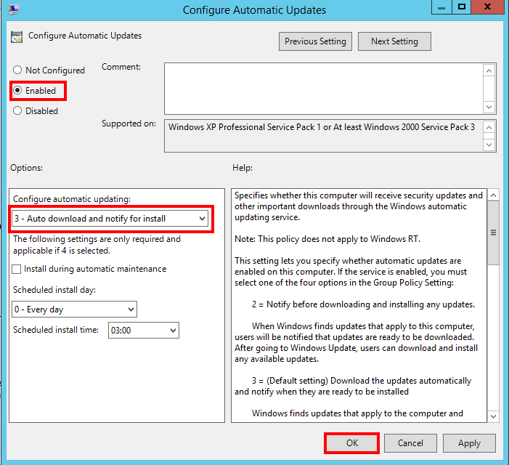Click the policy icon beside Configure Automatic Updates
Viewport: 509px width, 465px height.
coord(17,37)
